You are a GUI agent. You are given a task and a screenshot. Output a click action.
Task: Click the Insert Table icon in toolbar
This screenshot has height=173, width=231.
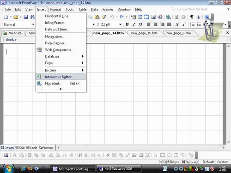140,17
